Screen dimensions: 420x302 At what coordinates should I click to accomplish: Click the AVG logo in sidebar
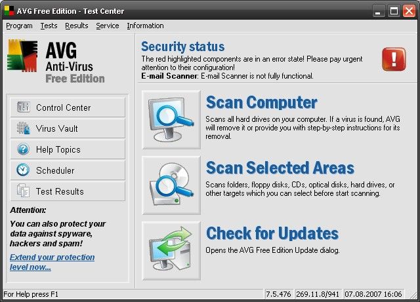tap(22, 56)
